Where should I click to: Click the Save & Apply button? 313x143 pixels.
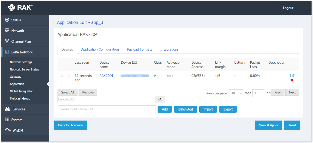(x=268, y=125)
